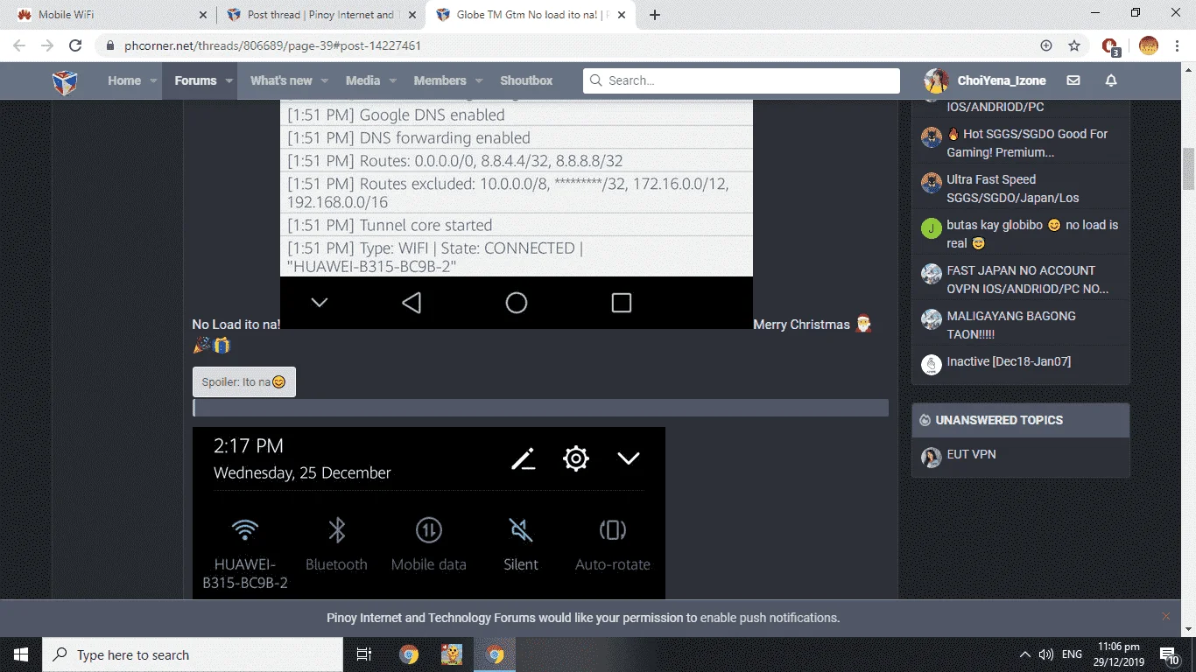
Task: Open the Chrome profile avatar
Action: (1149, 45)
